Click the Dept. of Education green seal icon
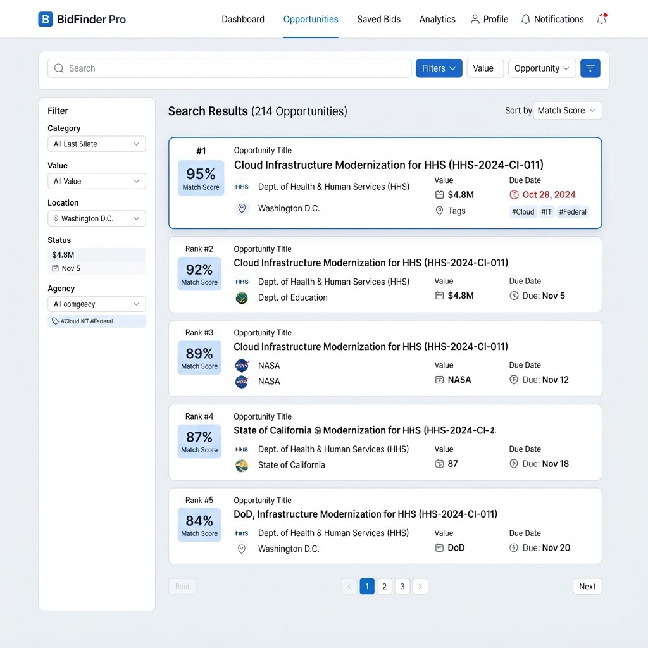 pyautogui.click(x=242, y=297)
